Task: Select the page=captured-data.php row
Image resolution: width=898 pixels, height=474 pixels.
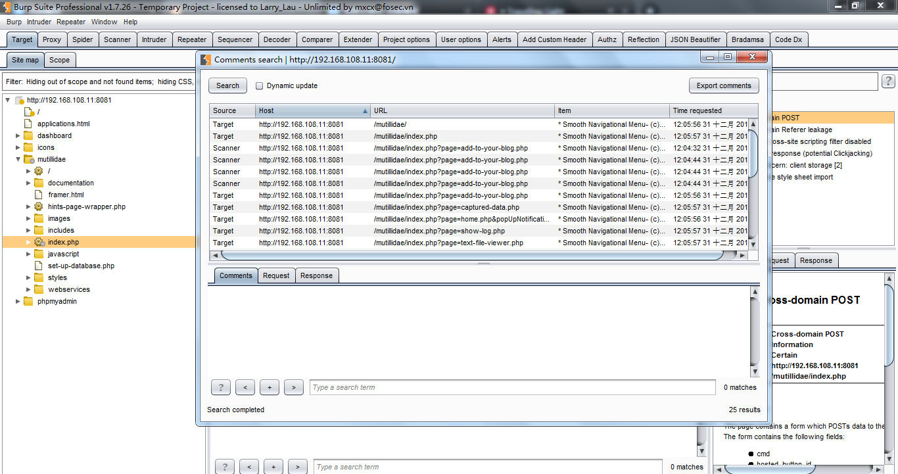Action: [x=479, y=207]
